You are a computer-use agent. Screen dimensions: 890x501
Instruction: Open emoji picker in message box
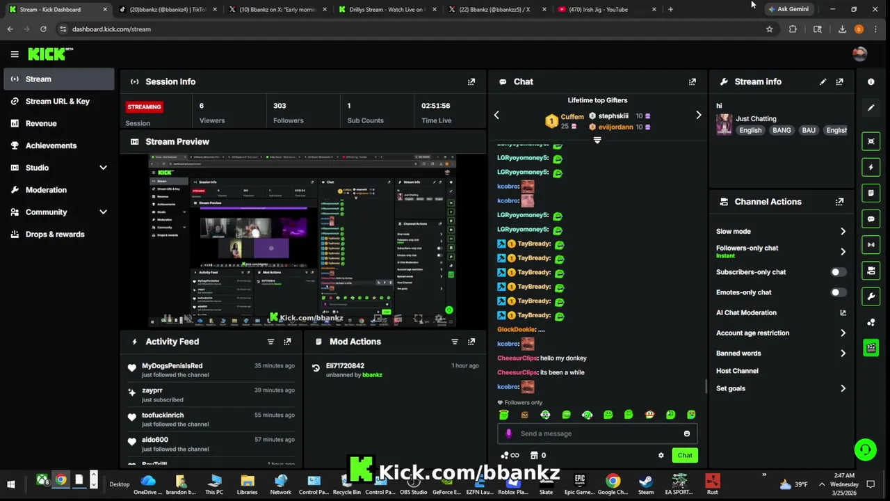coord(687,434)
